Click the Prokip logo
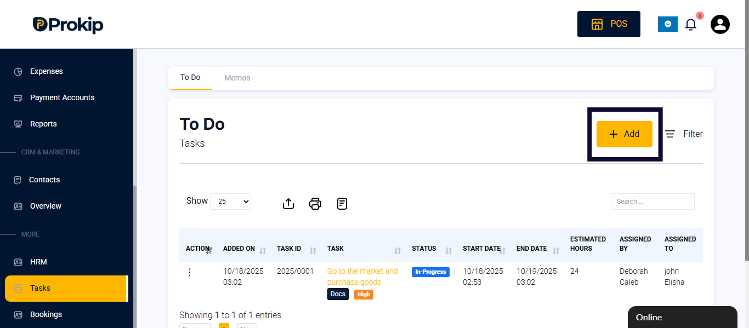The height and width of the screenshot is (328, 749). point(67,25)
